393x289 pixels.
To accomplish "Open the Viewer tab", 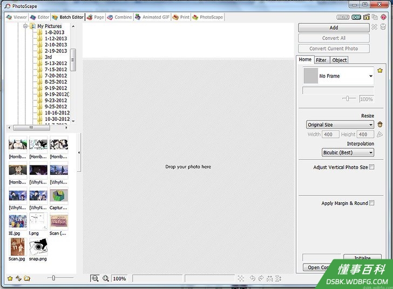I will (x=17, y=17).
